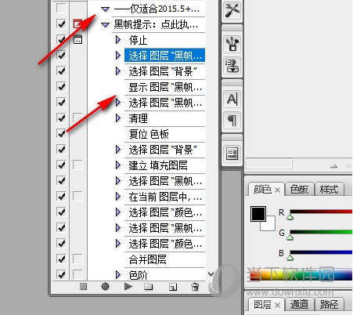Click the Navigator zoom percentage field

(269, 165)
